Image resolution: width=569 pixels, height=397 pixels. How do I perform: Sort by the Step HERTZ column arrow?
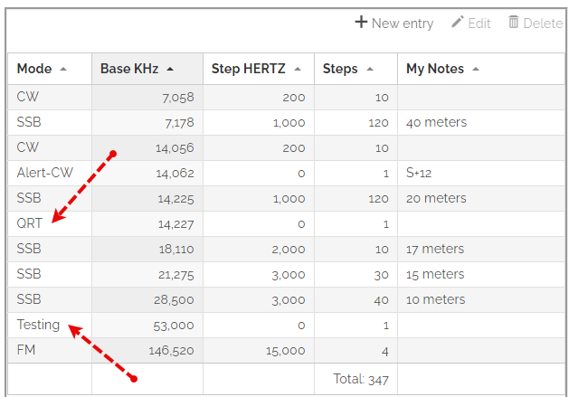[x=297, y=69]
